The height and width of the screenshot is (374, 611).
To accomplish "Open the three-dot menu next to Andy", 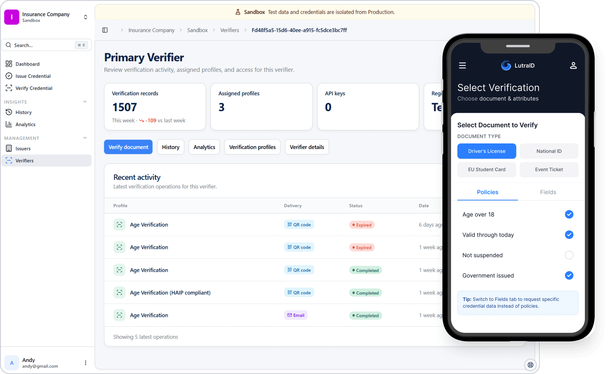I will pos(86,363).
